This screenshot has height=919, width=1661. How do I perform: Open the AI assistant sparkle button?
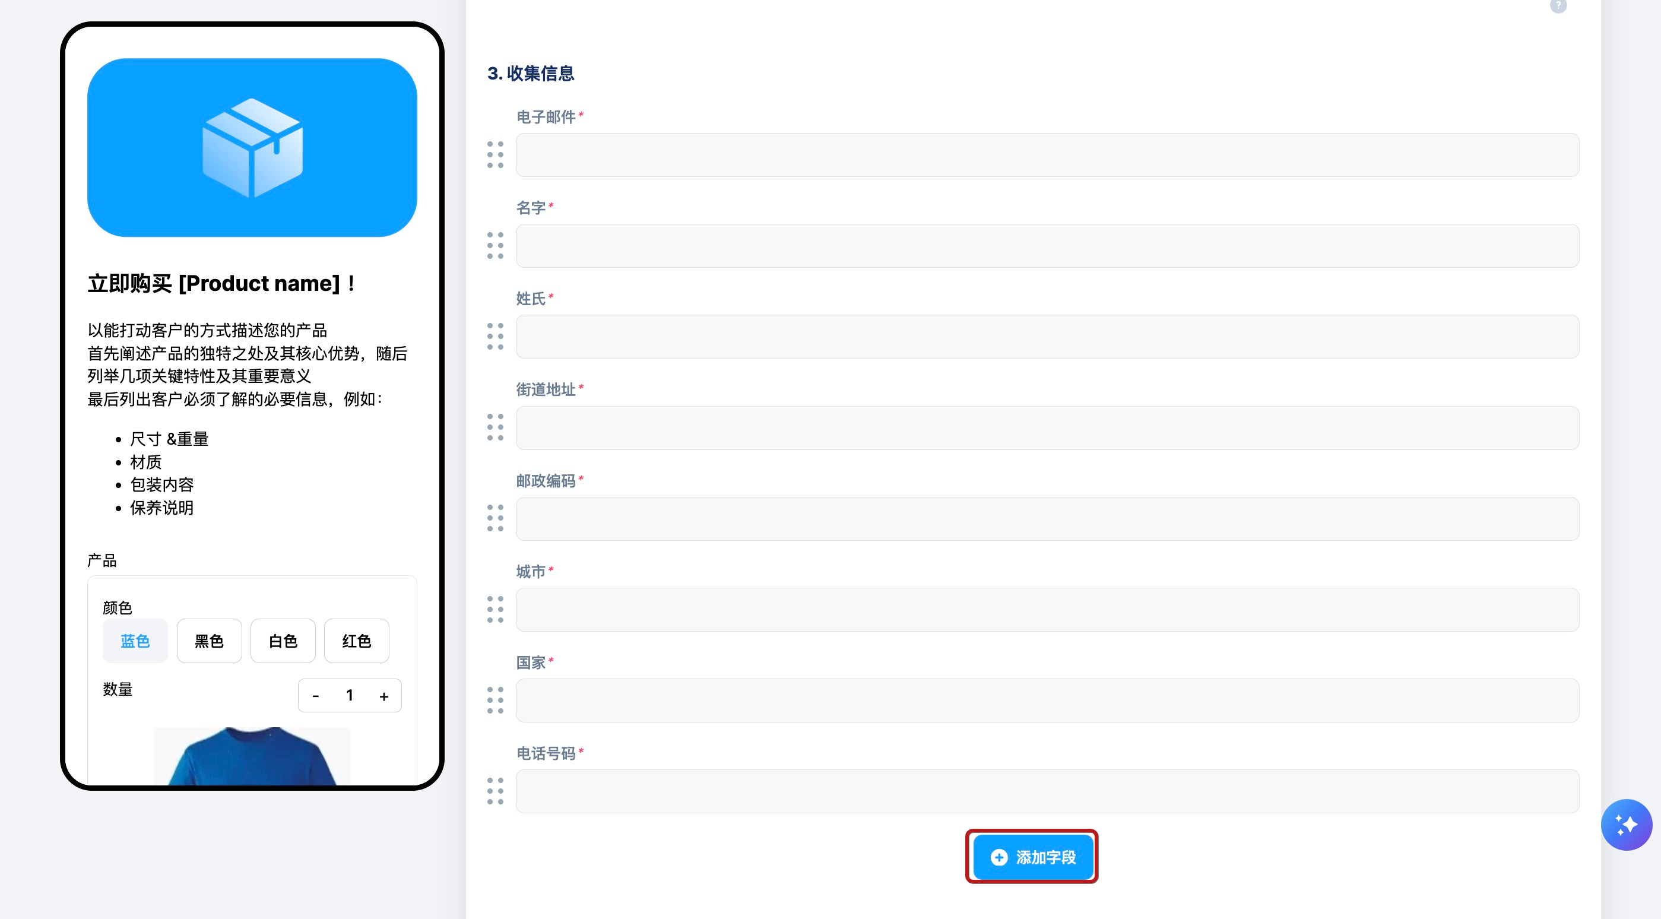[x=1625, y=825]
